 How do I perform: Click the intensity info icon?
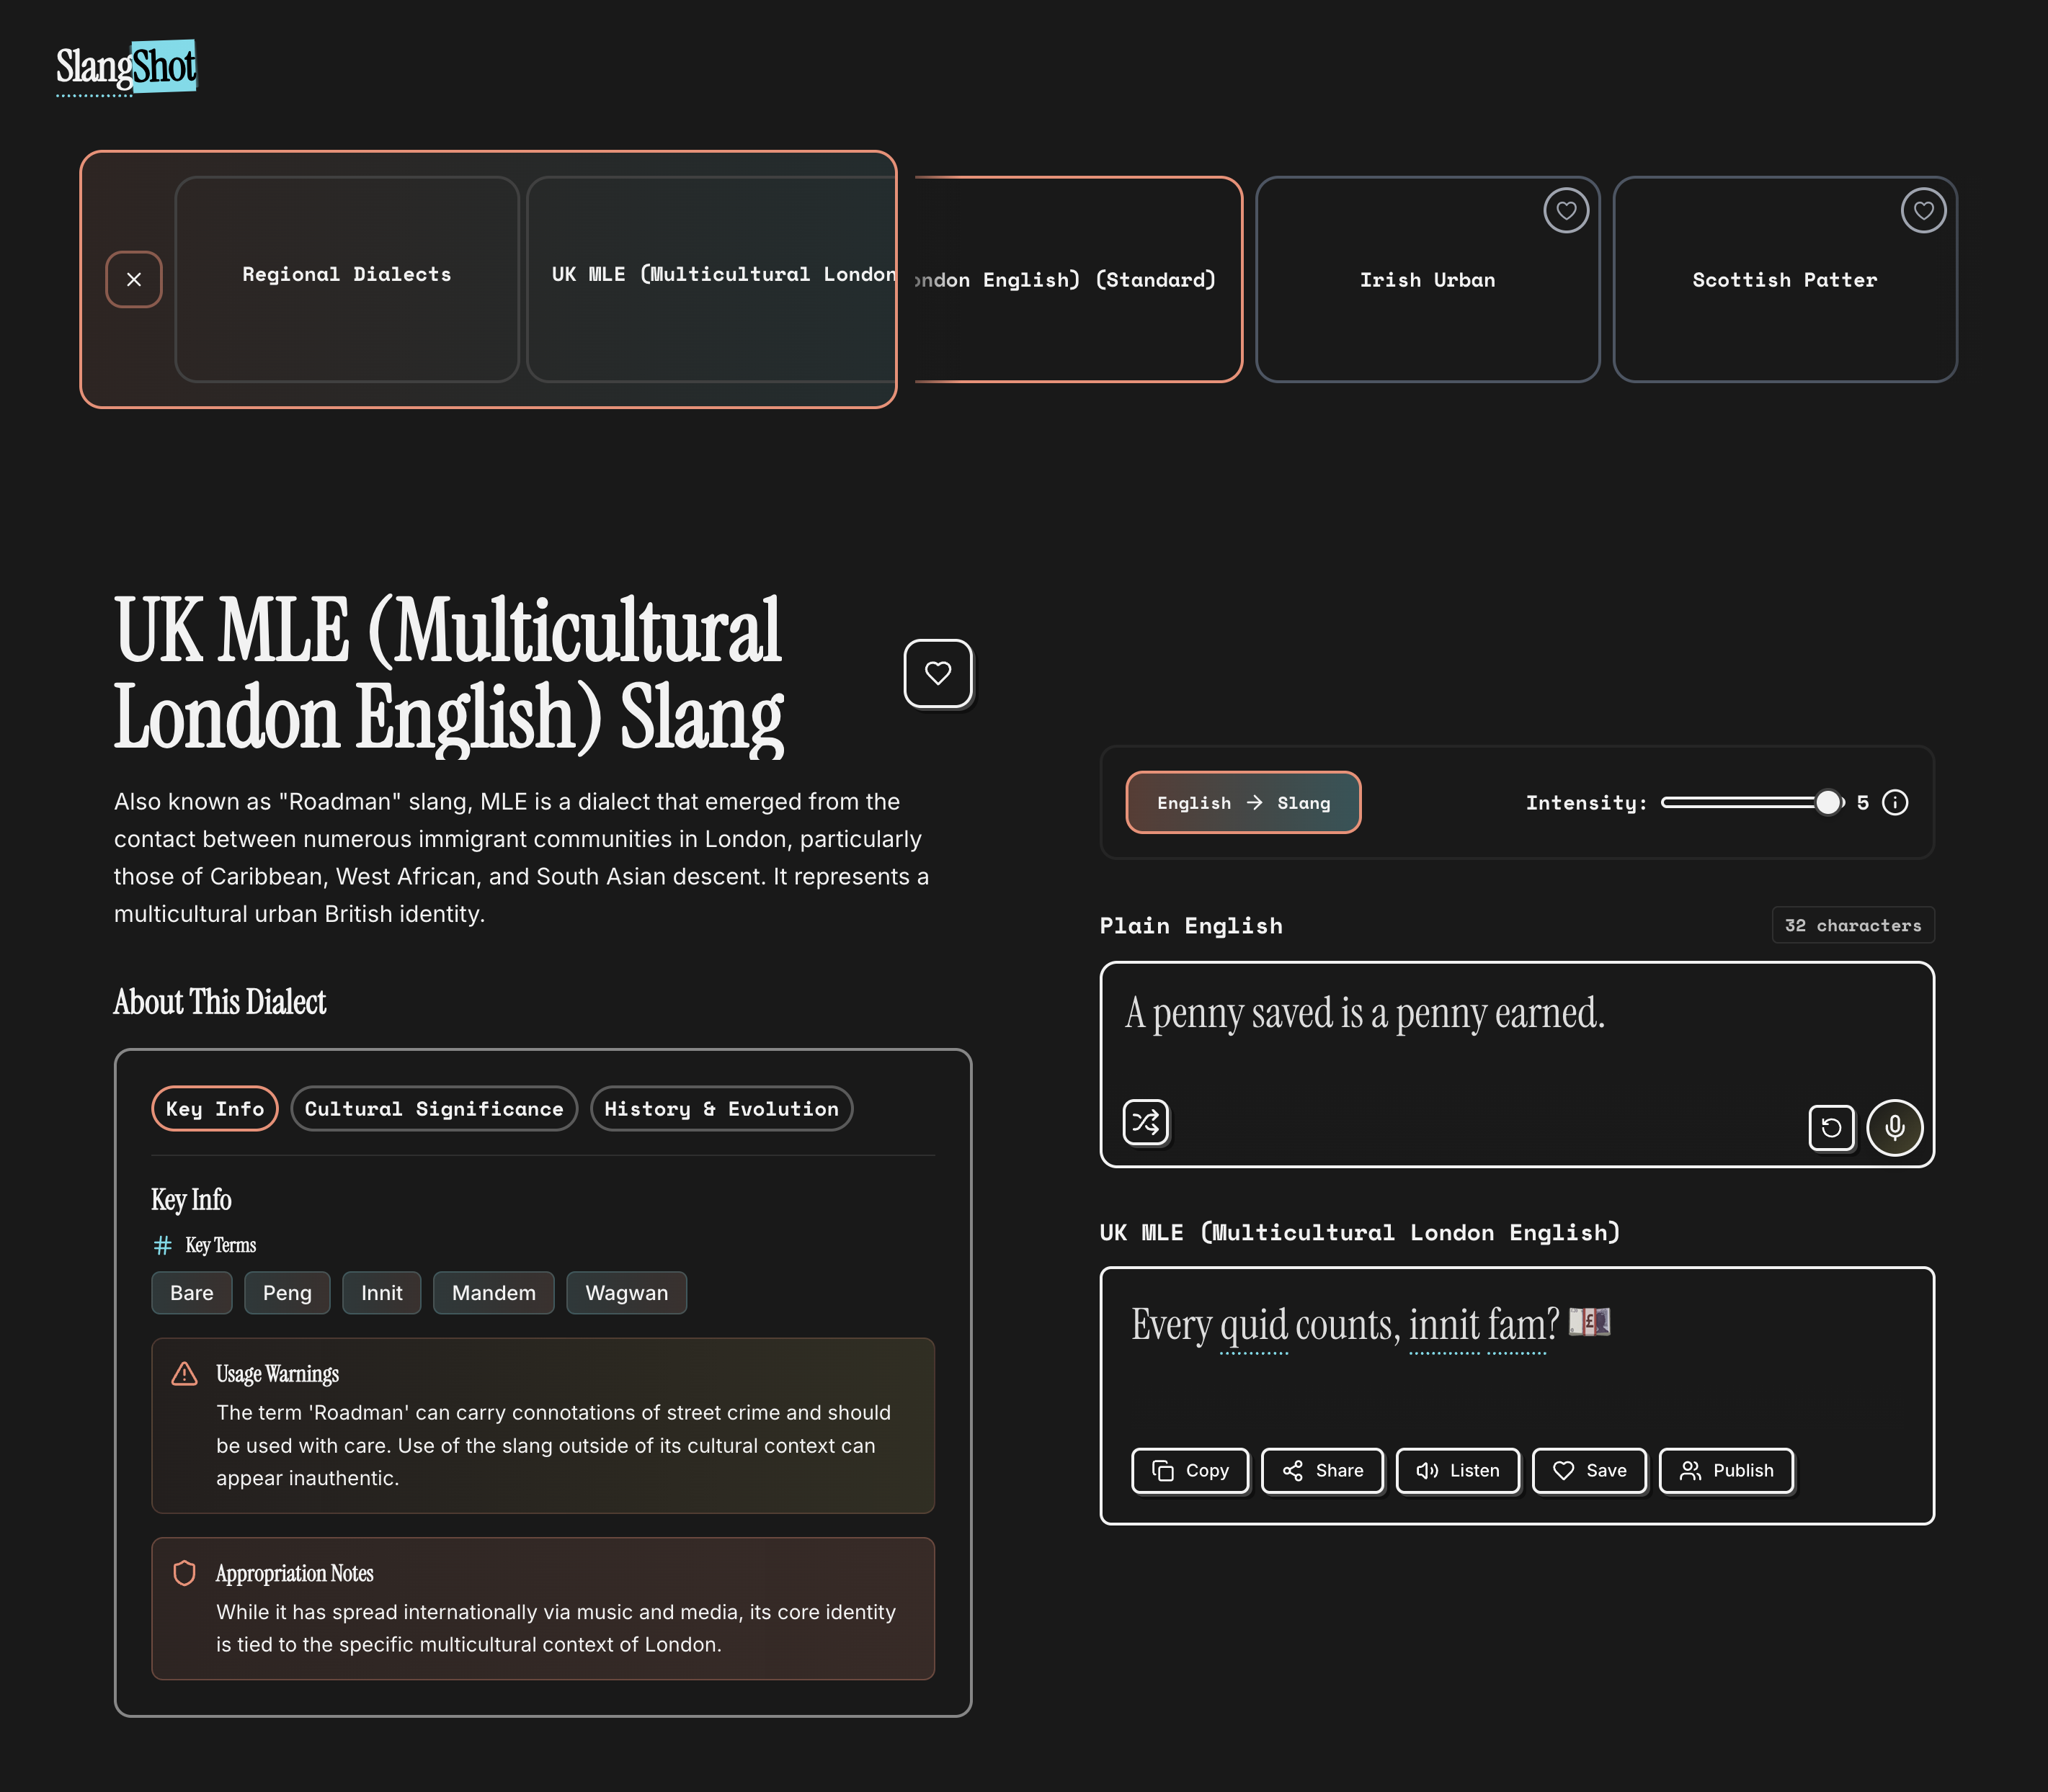[x=1895, y=803]
